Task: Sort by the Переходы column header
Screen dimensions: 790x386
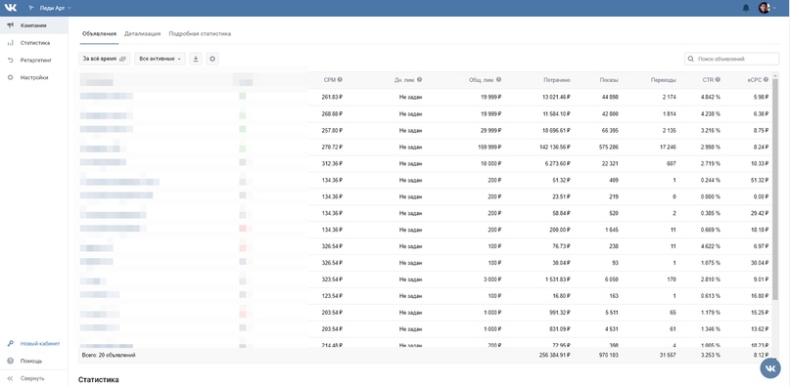Action: coord(664,79)
